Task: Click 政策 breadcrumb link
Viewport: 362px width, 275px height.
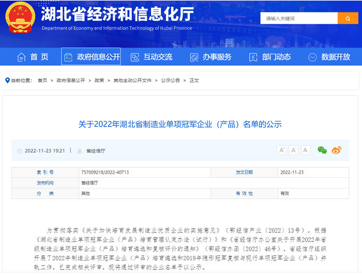Action: pyautogui.click(x=99, y=81)
